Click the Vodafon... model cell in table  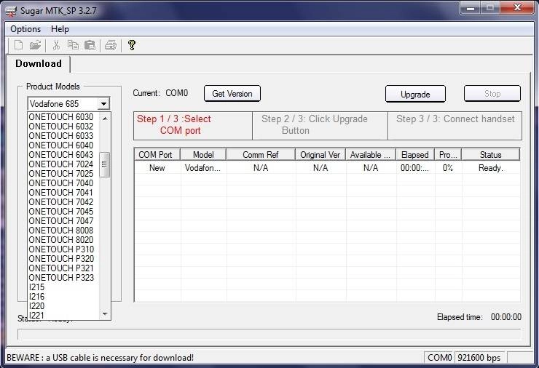[x=202, y=168]
